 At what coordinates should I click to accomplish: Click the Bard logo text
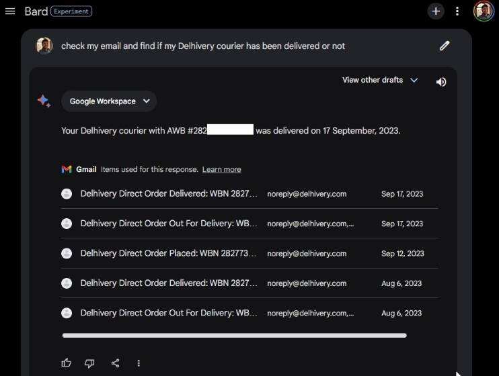[x=36, y=11]
